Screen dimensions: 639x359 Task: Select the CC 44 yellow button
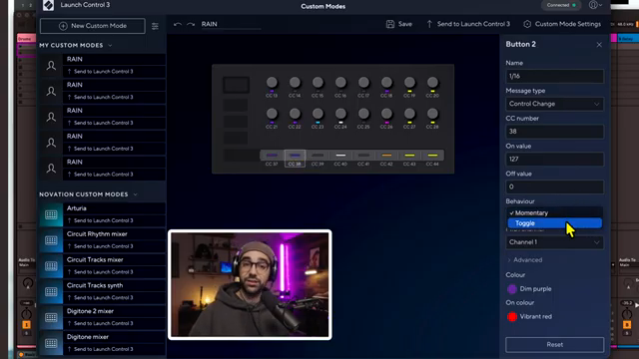(432, 156)
